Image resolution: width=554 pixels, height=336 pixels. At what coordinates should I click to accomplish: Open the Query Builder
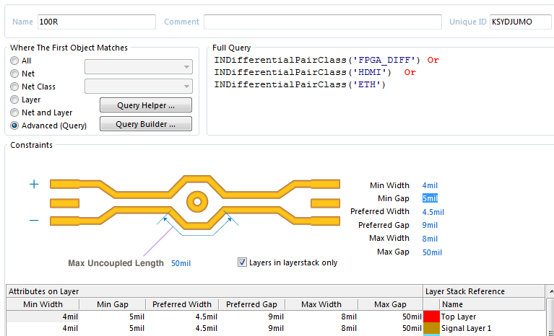145,124
